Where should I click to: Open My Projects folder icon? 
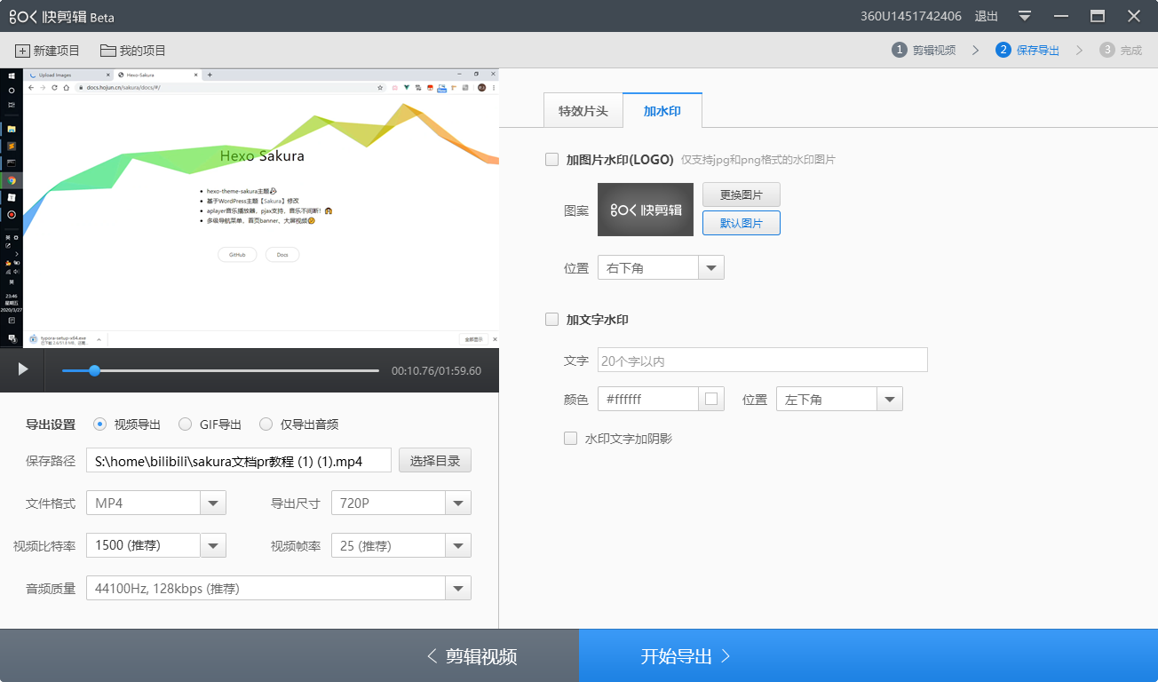click(x=107, y=51)
